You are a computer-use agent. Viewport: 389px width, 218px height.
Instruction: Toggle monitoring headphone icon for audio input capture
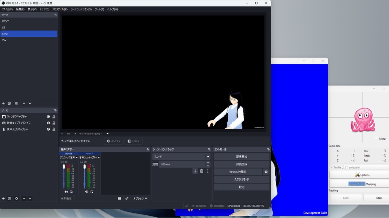coord(92,192)
